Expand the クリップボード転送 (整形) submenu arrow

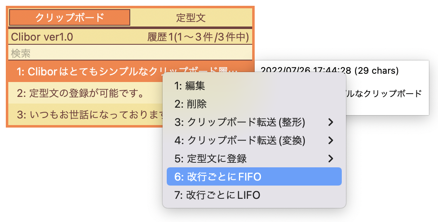(331, 122)
